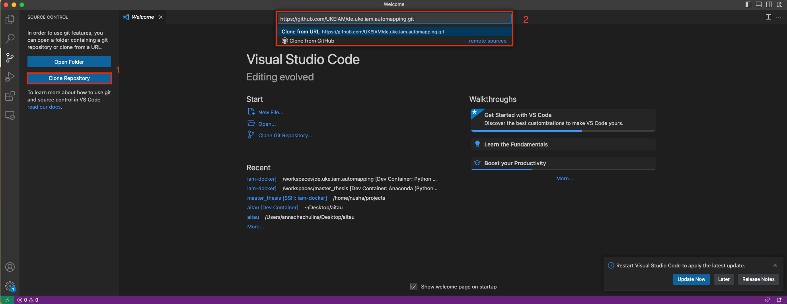Select the Source Control activity bar icon
787x304 pixels.
(x=10, y=57)
